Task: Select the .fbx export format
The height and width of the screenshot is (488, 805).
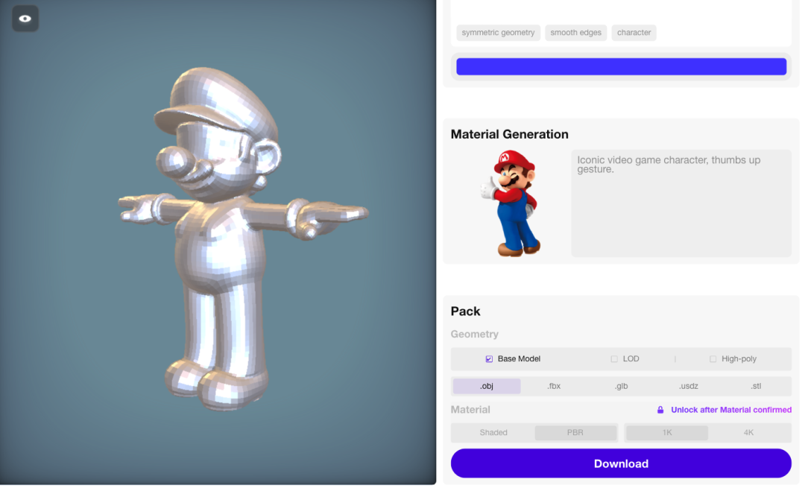Action: coord(554,387)
